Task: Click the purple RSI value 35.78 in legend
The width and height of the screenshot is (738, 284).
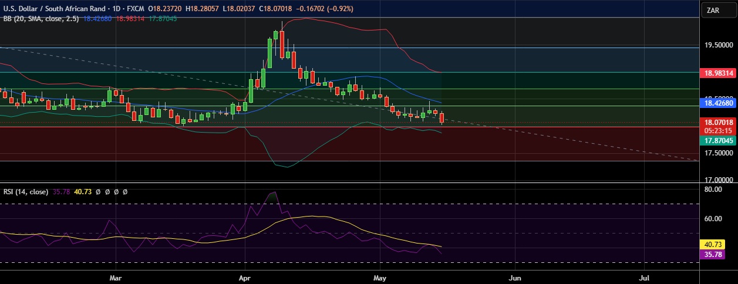Action: click(62, 191)
